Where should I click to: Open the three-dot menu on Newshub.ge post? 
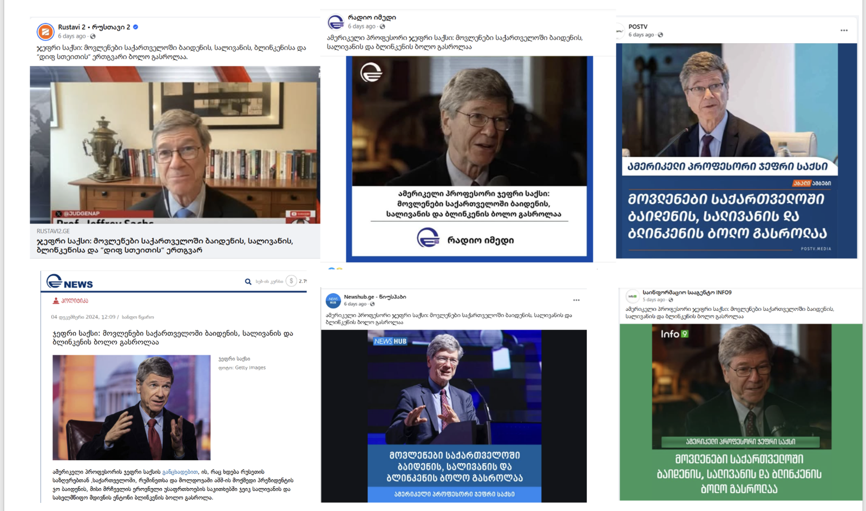tap(576, 300)
